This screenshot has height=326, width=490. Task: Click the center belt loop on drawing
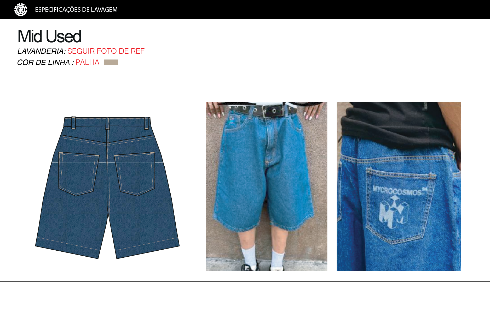tap(108, 123)
